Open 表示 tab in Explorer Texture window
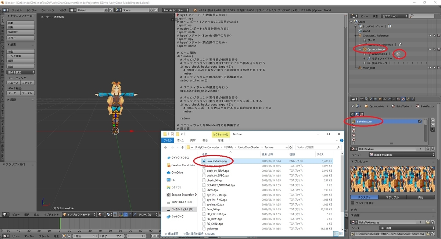441x239 pixels. (205, 140)
